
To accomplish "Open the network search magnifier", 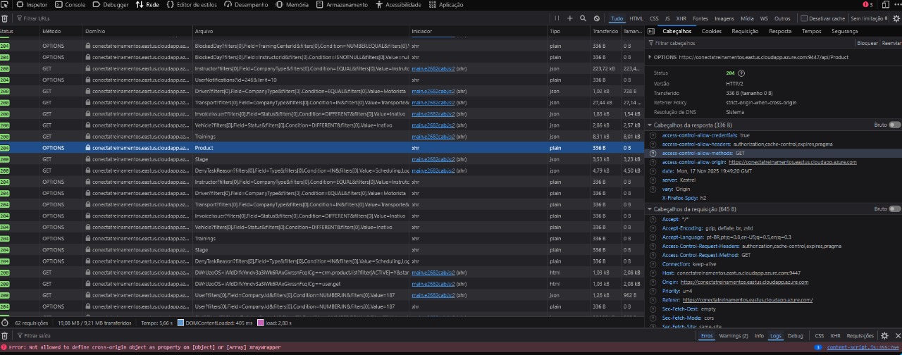I will tap(583, 18).
